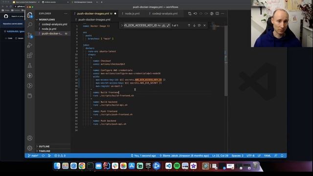The image size is (313, 176).
Task: Open the Testing flask view
Action: pyautogui.click(x=30, y=66)
